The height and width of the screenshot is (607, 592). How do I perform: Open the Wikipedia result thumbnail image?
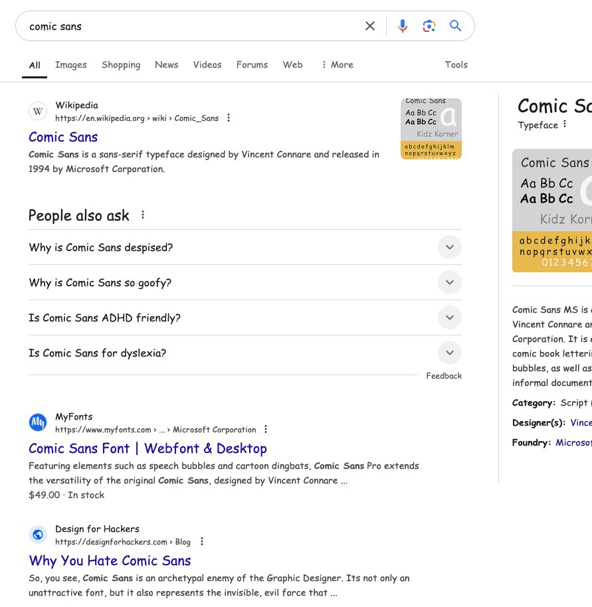(431, 129)
